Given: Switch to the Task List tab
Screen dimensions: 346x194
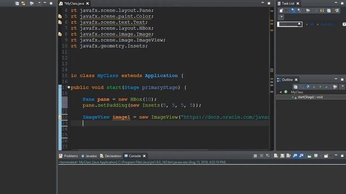Looking at the screenshot, I should (x=288, y=4).
